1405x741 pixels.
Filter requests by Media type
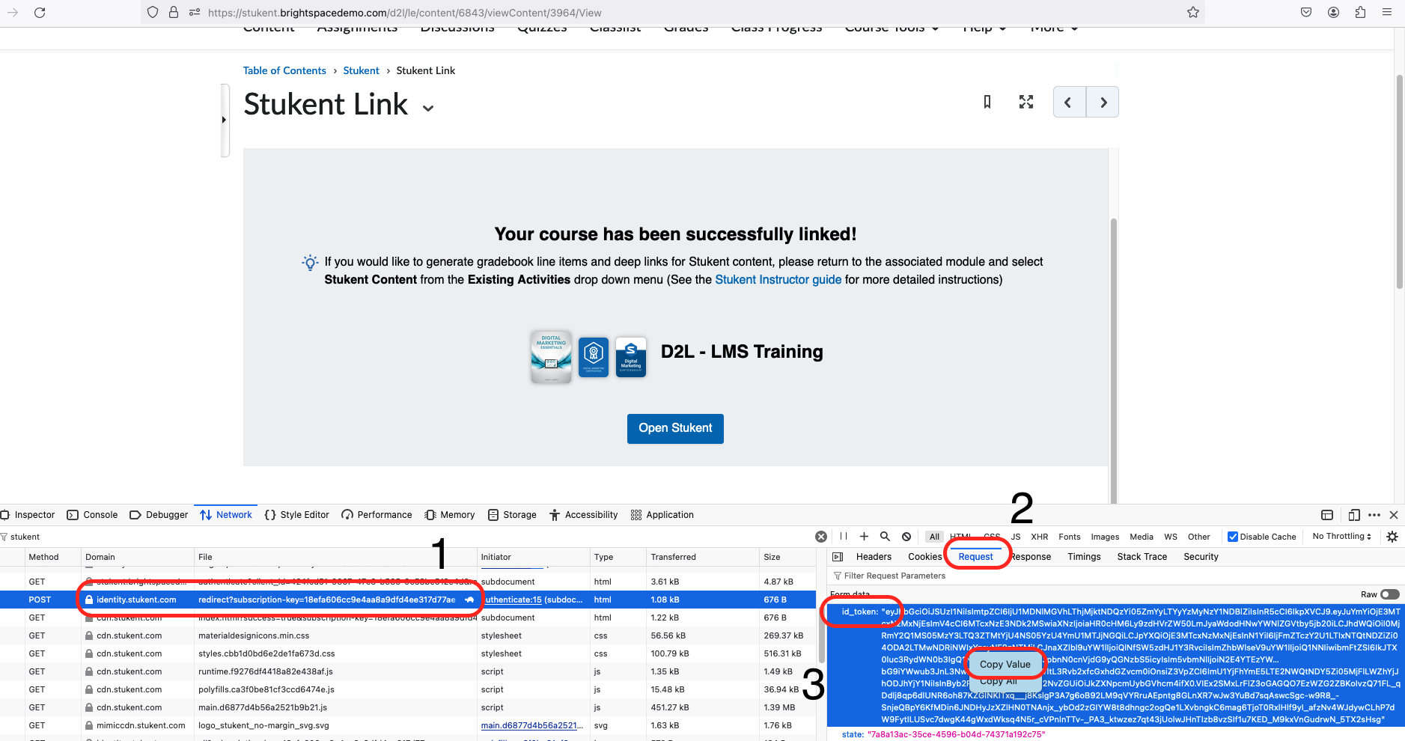1142,537
